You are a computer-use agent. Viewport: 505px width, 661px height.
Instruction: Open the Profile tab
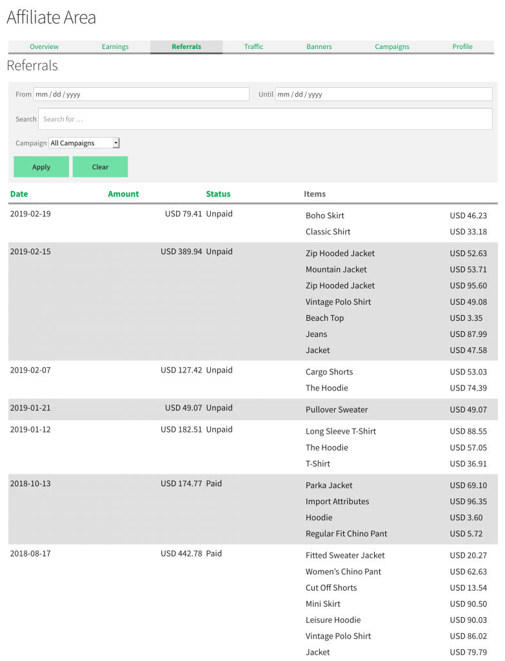click(x=462, y=46)
